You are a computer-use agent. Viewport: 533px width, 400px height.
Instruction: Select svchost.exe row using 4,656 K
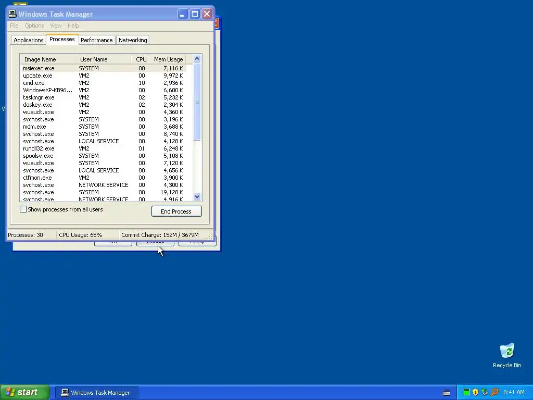(104, 170)
